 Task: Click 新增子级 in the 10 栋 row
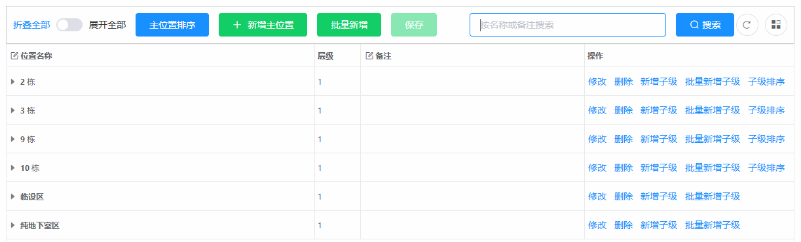click(659, 168)
